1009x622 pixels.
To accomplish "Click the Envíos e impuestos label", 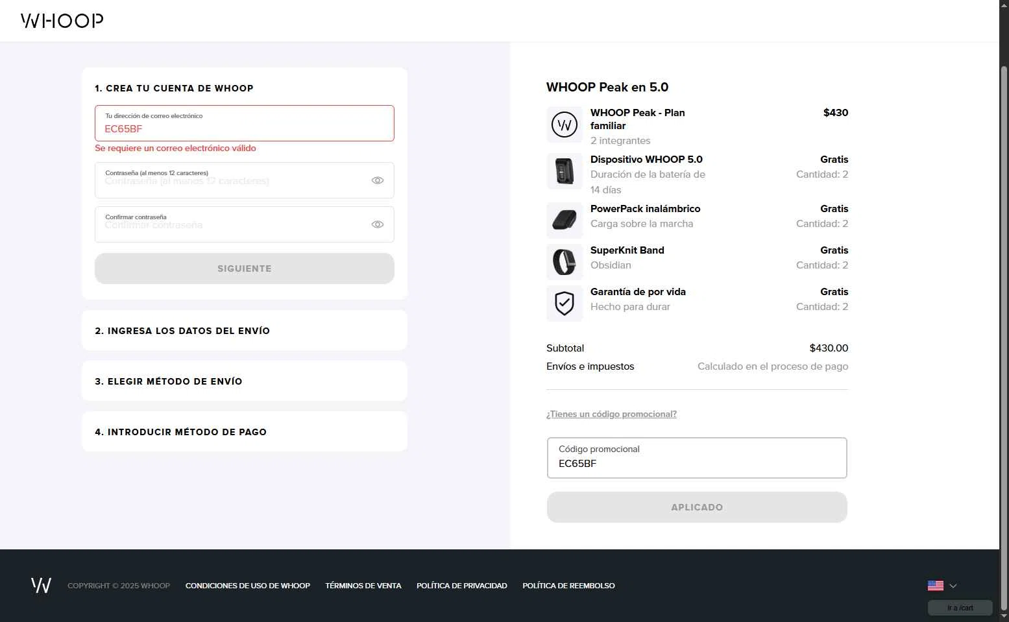I will (x=590, y=366).
